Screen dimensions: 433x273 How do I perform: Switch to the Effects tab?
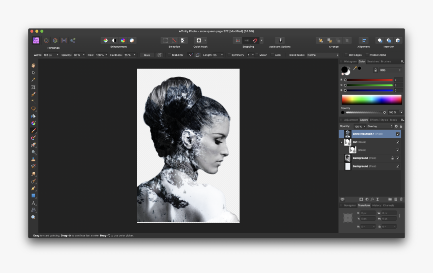(374, 120)
